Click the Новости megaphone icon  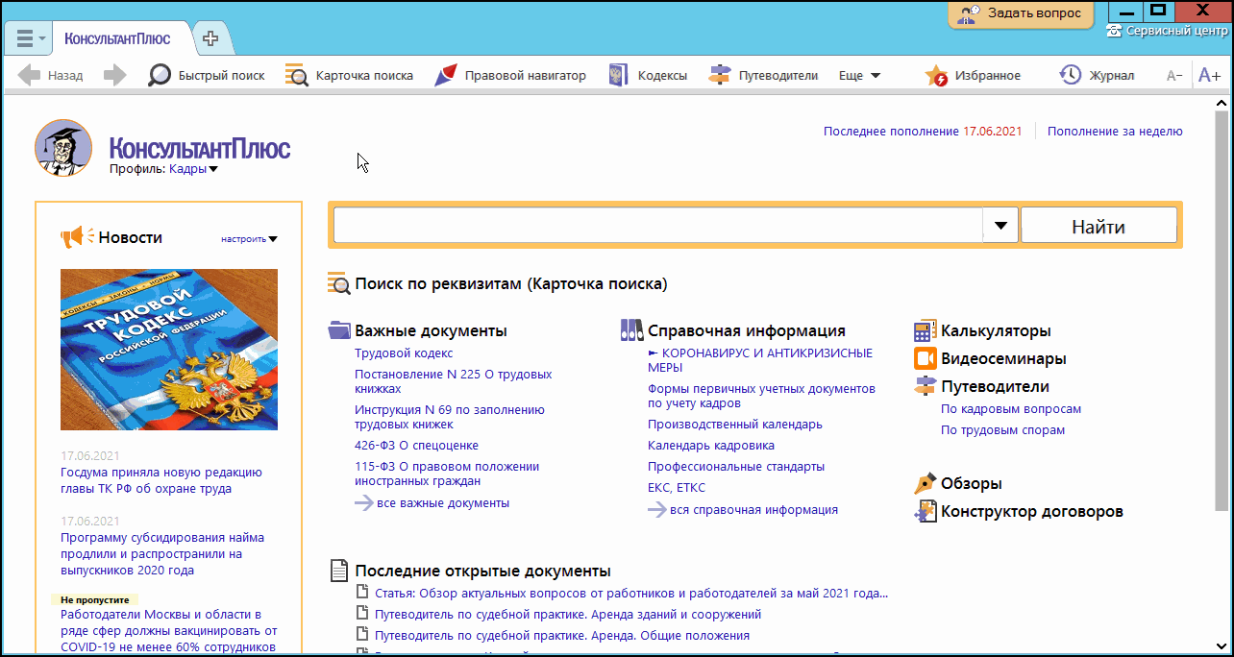click(77, 236)
